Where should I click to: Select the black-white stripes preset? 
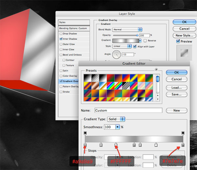[126, 86]
